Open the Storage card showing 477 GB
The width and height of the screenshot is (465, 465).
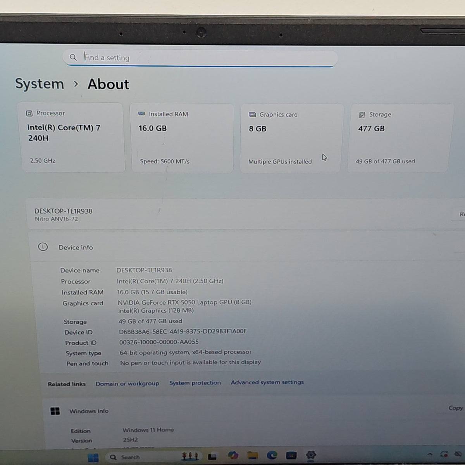(401, 138)
